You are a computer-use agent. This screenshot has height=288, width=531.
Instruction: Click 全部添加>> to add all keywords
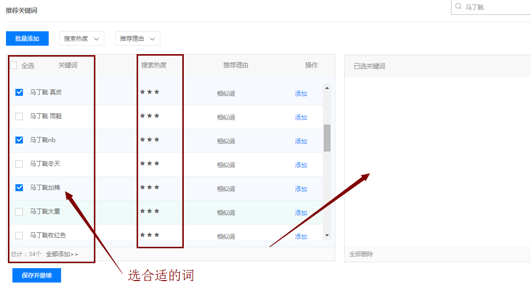tap(62, 254)
